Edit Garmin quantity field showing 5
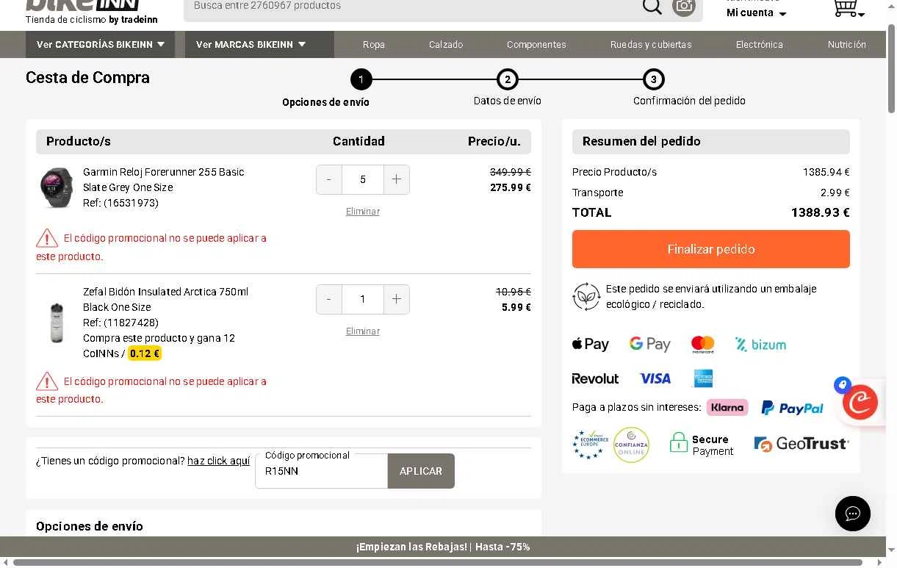The height and width of the screenshot is (568, 897). 363,179
